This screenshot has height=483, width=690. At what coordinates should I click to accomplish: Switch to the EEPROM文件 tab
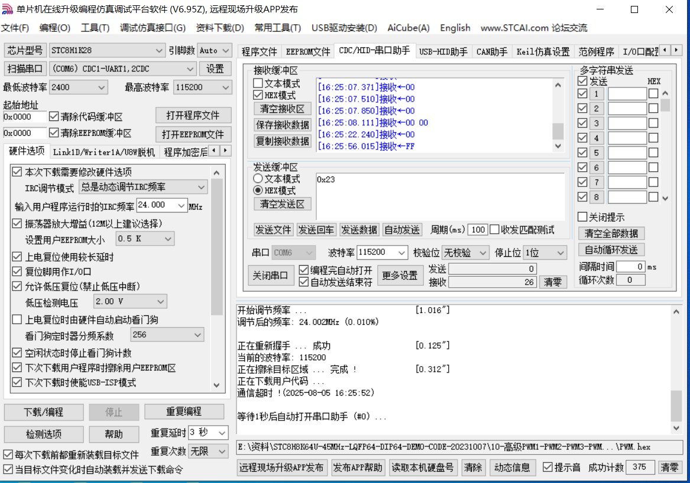pyautogui.click(x=308, y=52)
